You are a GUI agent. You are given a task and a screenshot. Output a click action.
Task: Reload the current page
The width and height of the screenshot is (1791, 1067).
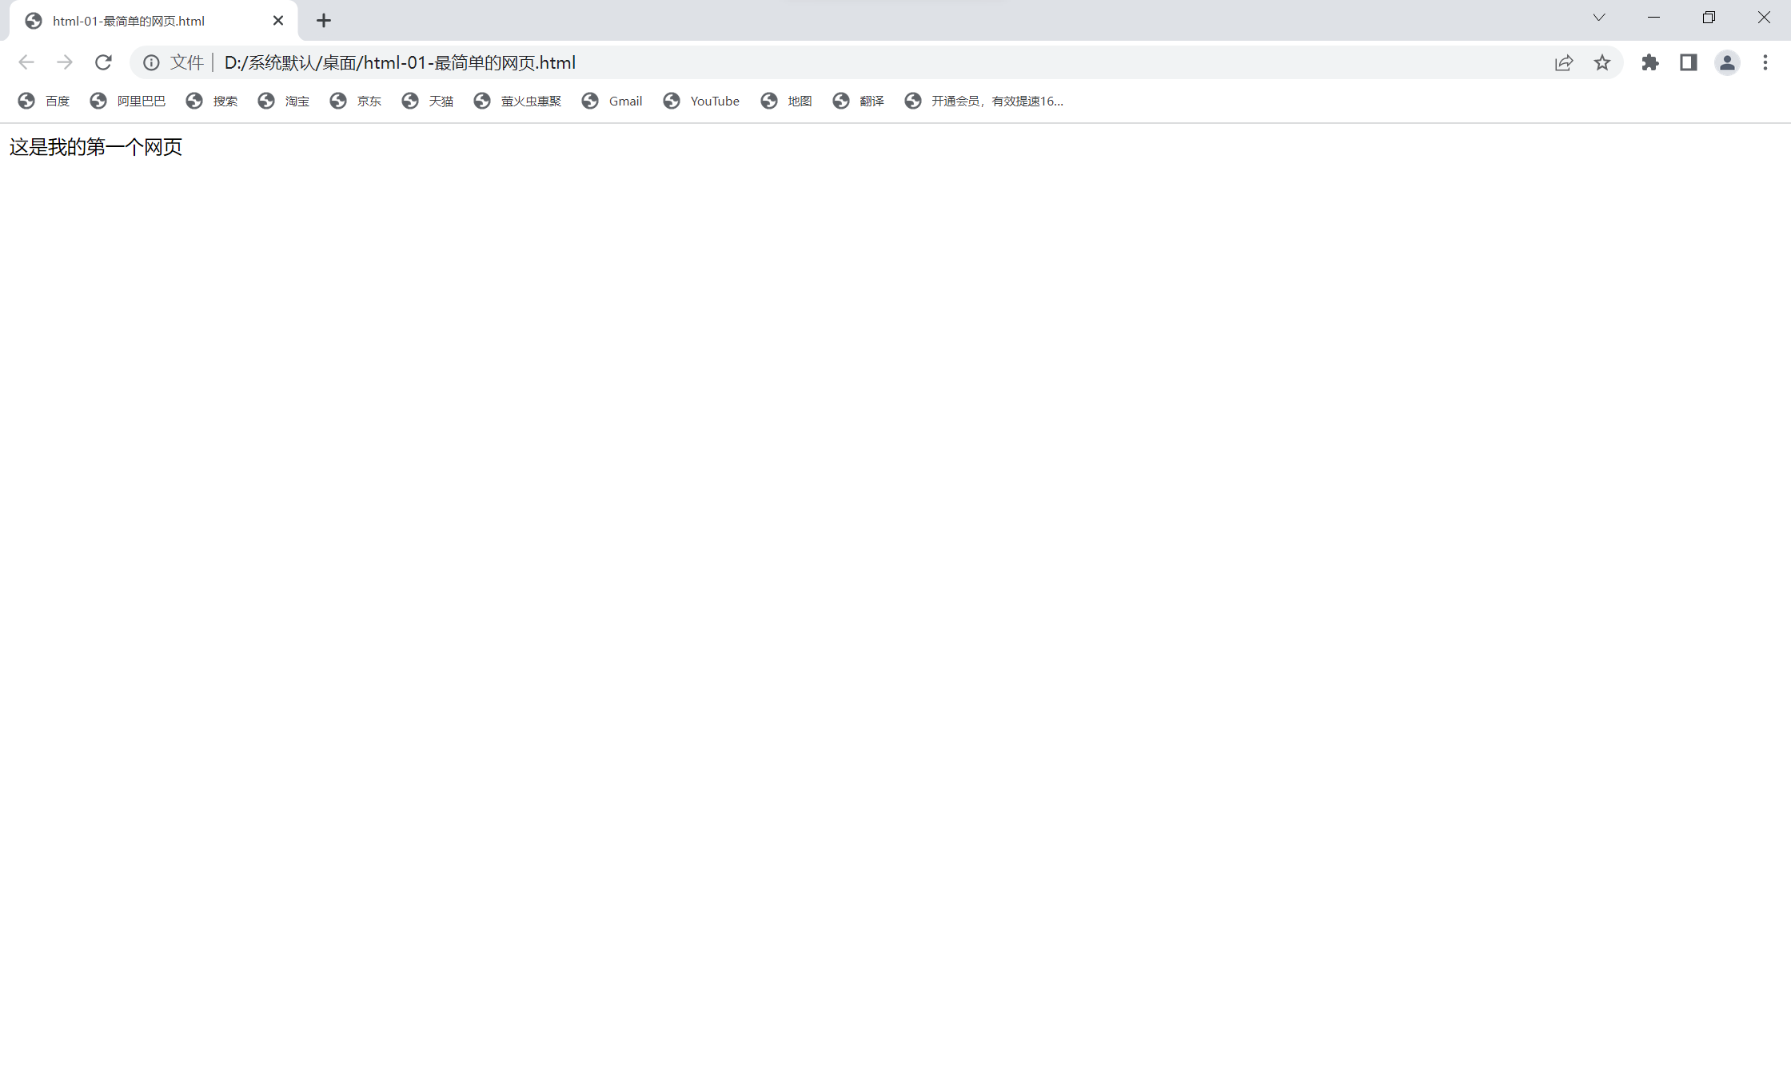tap(103, 62)
